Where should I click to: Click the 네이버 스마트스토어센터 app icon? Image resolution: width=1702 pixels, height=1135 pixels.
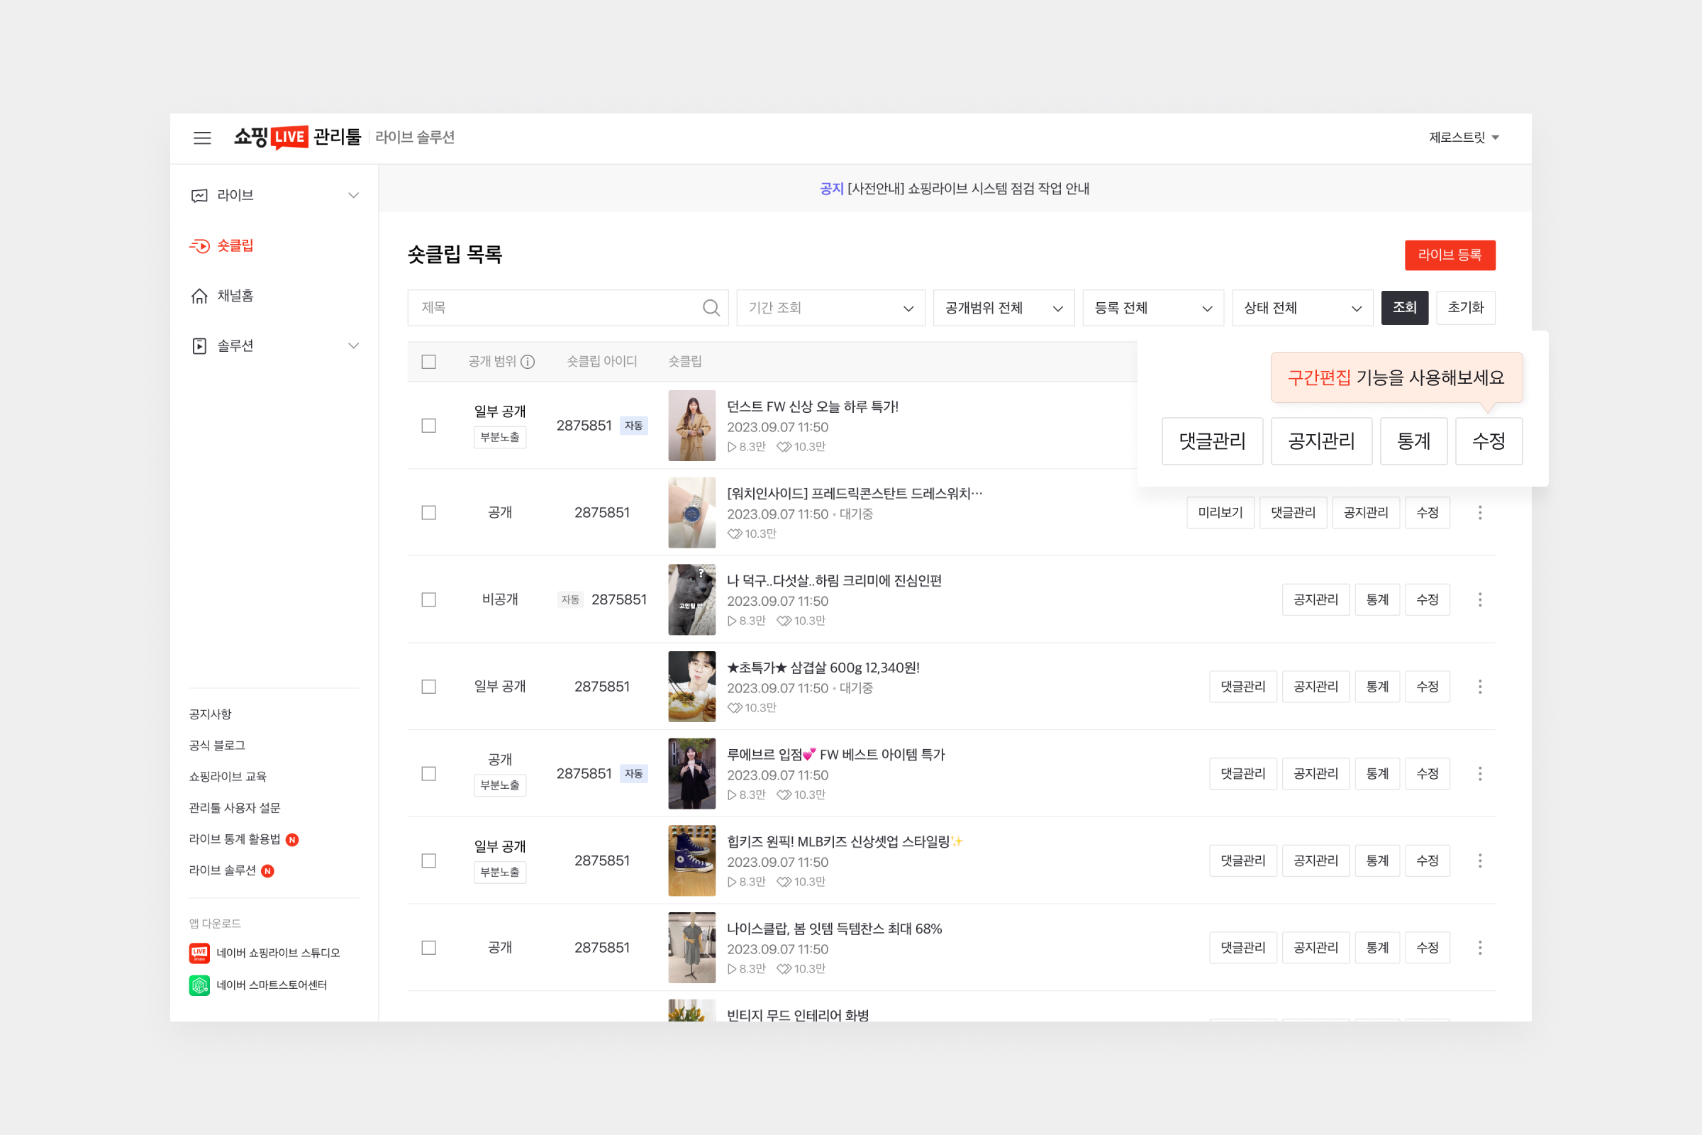(x=199, y=985)
